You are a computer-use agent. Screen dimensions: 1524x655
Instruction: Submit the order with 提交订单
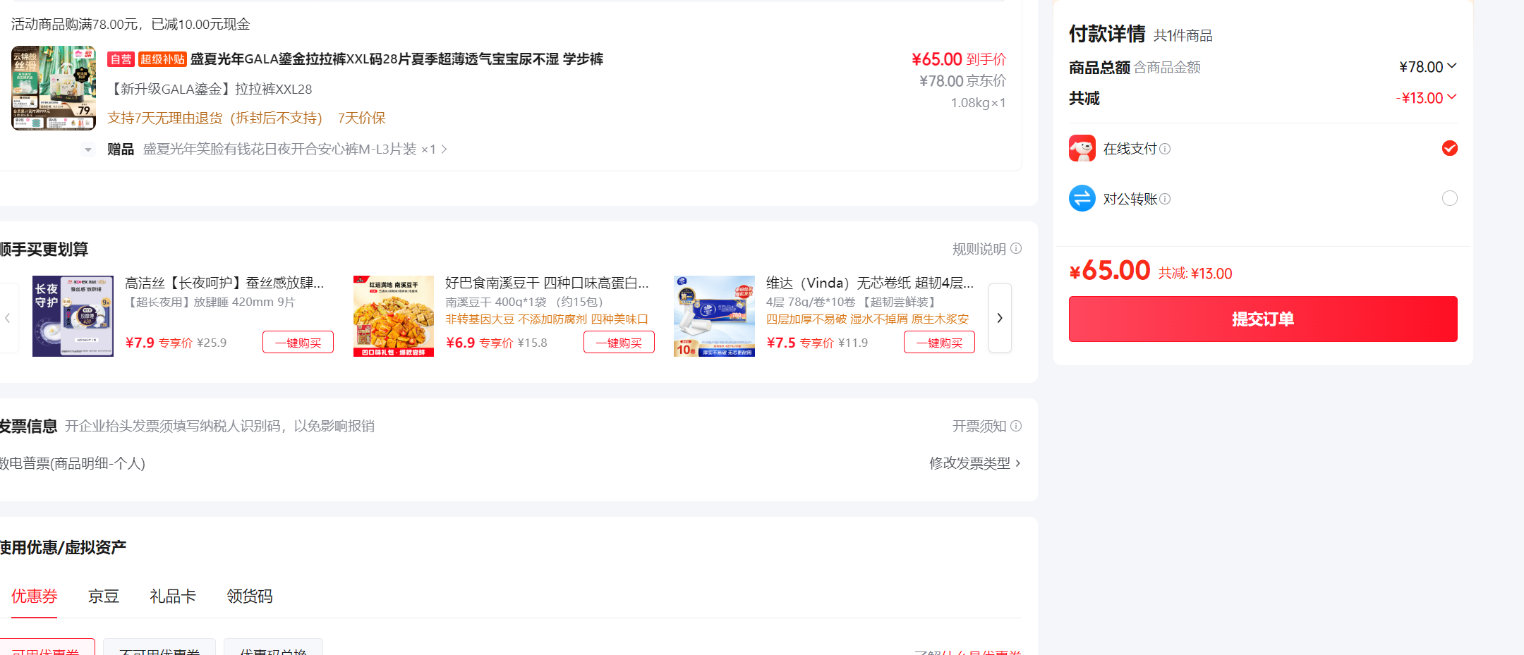tap(1263, 319)
